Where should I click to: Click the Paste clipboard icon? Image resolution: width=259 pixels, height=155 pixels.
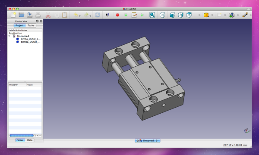(65, 15)
